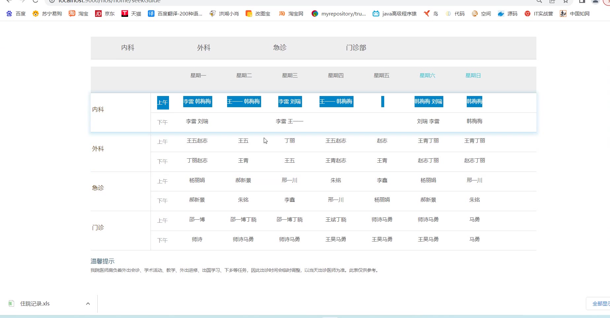610x318 pixels.
Task: Click the 京东 JD bookmark
Action: tap(105, 14)
